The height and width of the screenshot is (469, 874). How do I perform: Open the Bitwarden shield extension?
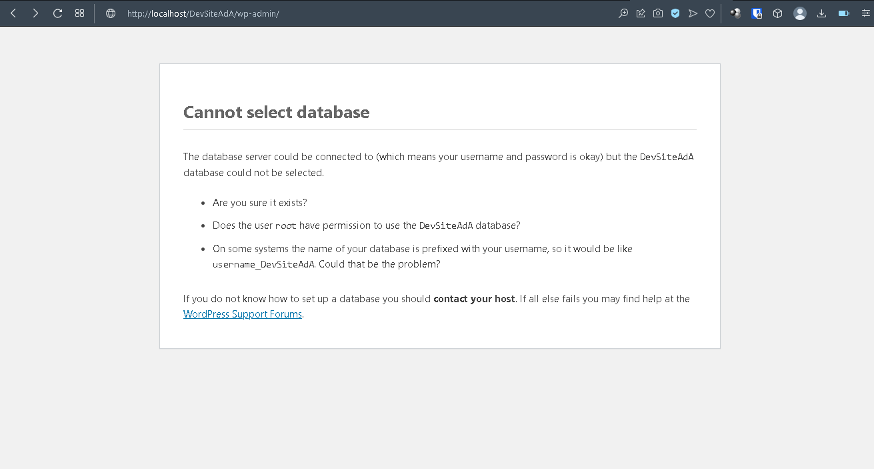tap(757, 13)
